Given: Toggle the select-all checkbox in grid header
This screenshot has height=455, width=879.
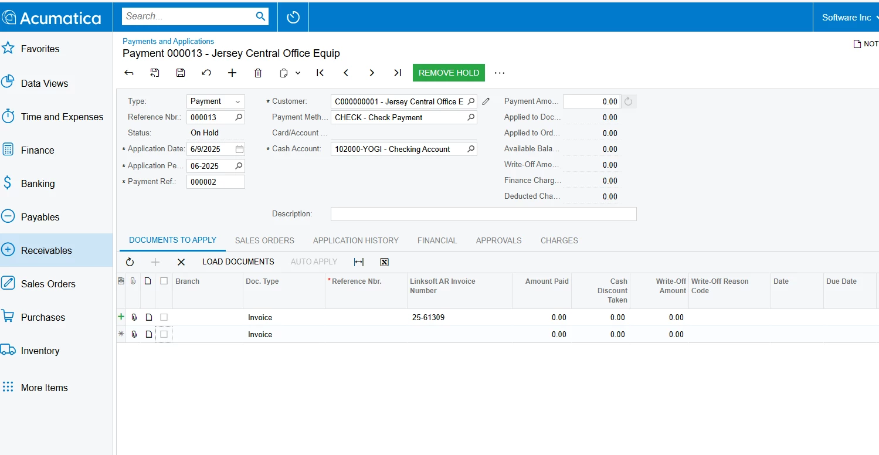Looking at the screenshot, I should pos(164,281).
